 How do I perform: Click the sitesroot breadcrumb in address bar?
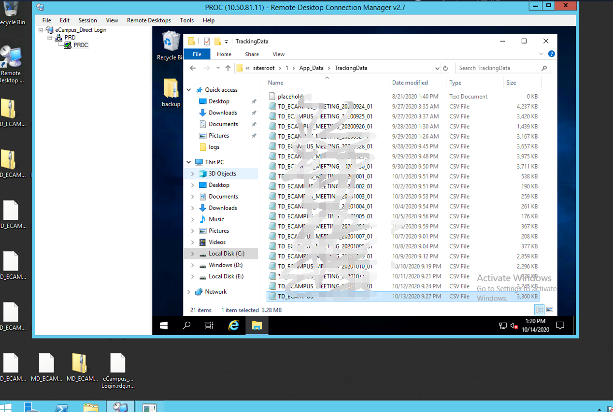(x=263, y=68)
